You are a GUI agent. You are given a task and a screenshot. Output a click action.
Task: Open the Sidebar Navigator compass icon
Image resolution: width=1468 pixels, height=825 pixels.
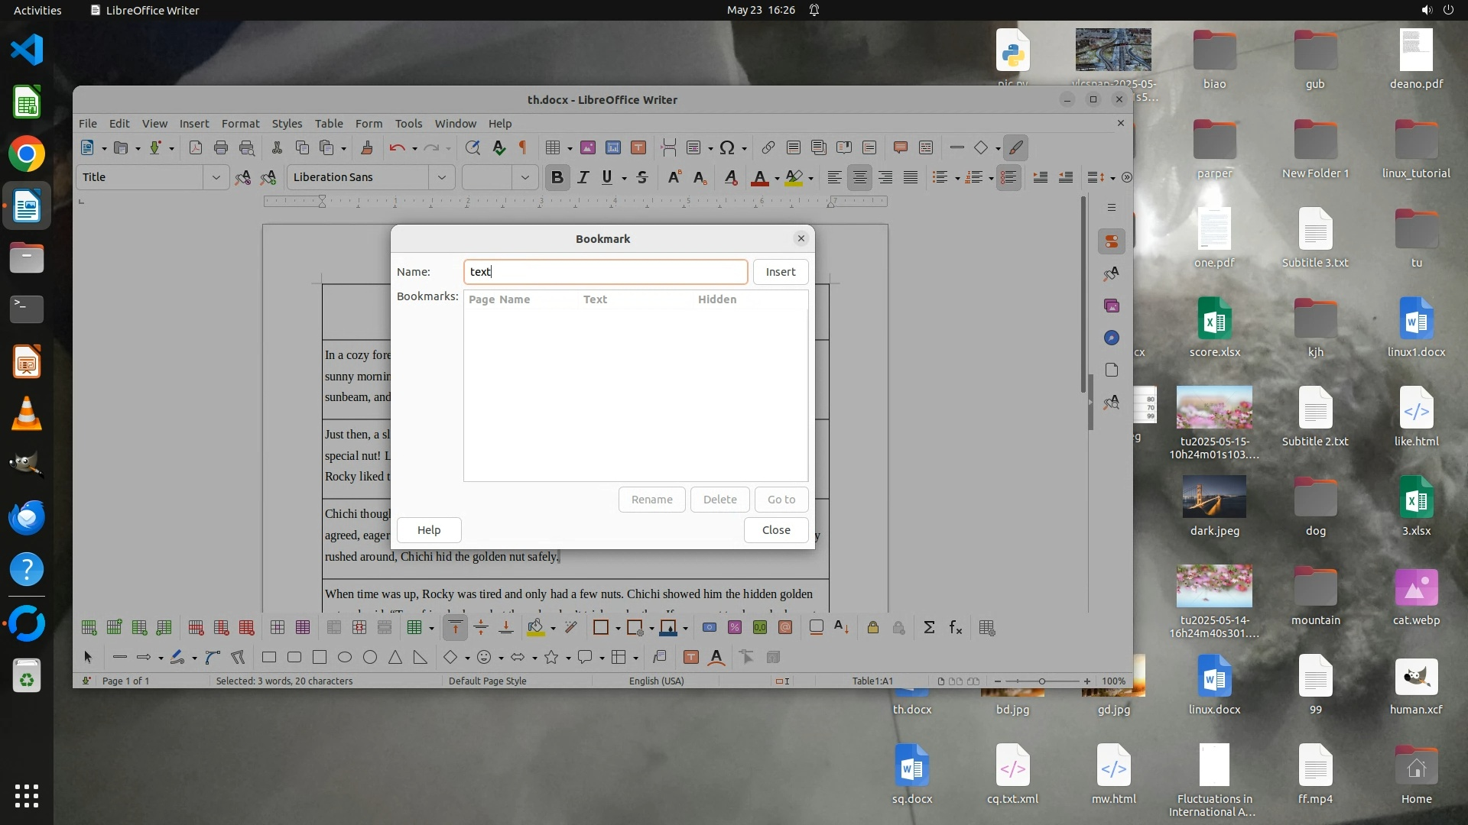point(1112,338)
